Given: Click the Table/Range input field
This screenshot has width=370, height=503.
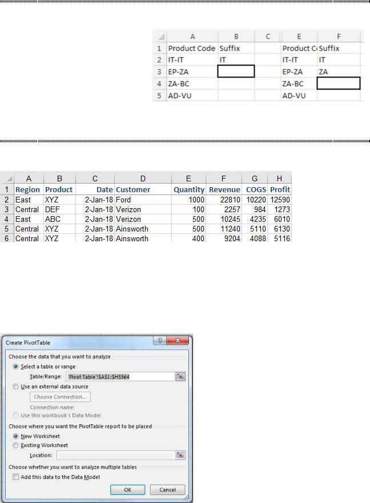Looking at the screenshot, I should click(120, 376).
